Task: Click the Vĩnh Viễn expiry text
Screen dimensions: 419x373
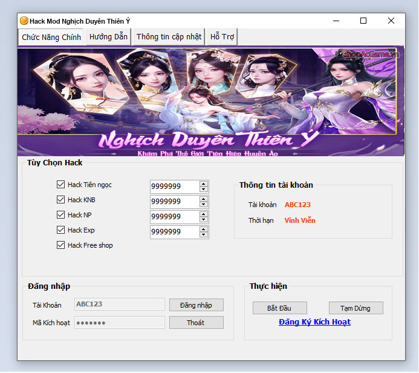Action: [x=300, y=220]
